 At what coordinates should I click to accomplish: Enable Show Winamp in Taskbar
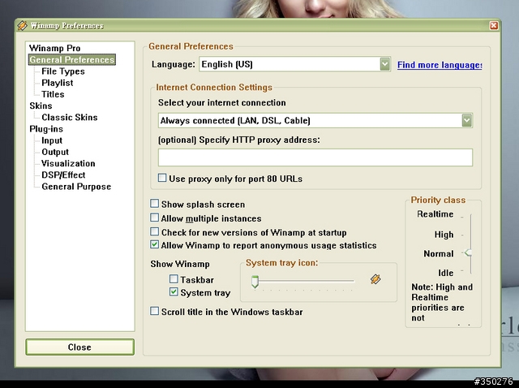tap(174, 279)
